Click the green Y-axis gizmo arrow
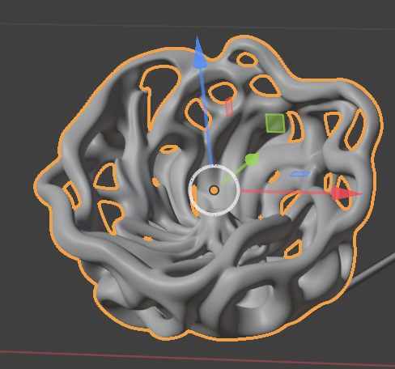The image size is (395, 369). point(253,159)
